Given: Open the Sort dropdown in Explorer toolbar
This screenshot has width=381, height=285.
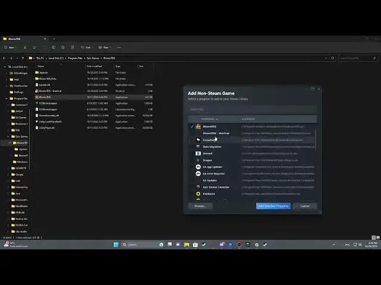Looking at the screenshot, I should [87, 47].
